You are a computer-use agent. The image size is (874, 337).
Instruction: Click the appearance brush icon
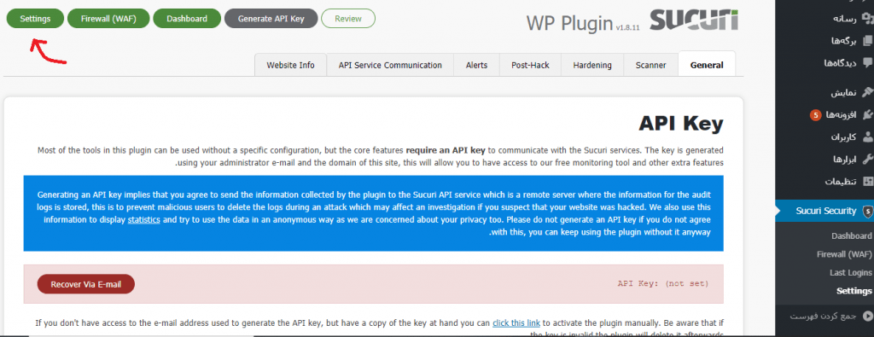pyautogui.click(x=867, y=92)
